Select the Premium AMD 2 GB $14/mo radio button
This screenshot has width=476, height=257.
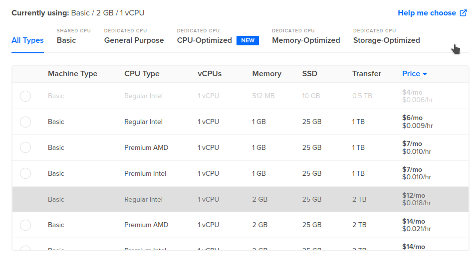(25, 225)
